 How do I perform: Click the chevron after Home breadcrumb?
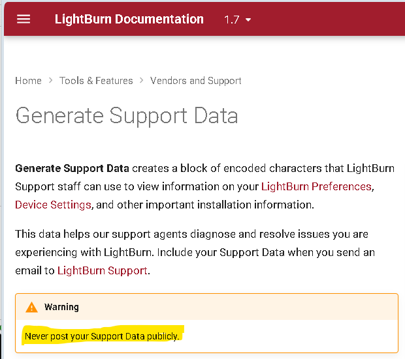pos(51,80)
